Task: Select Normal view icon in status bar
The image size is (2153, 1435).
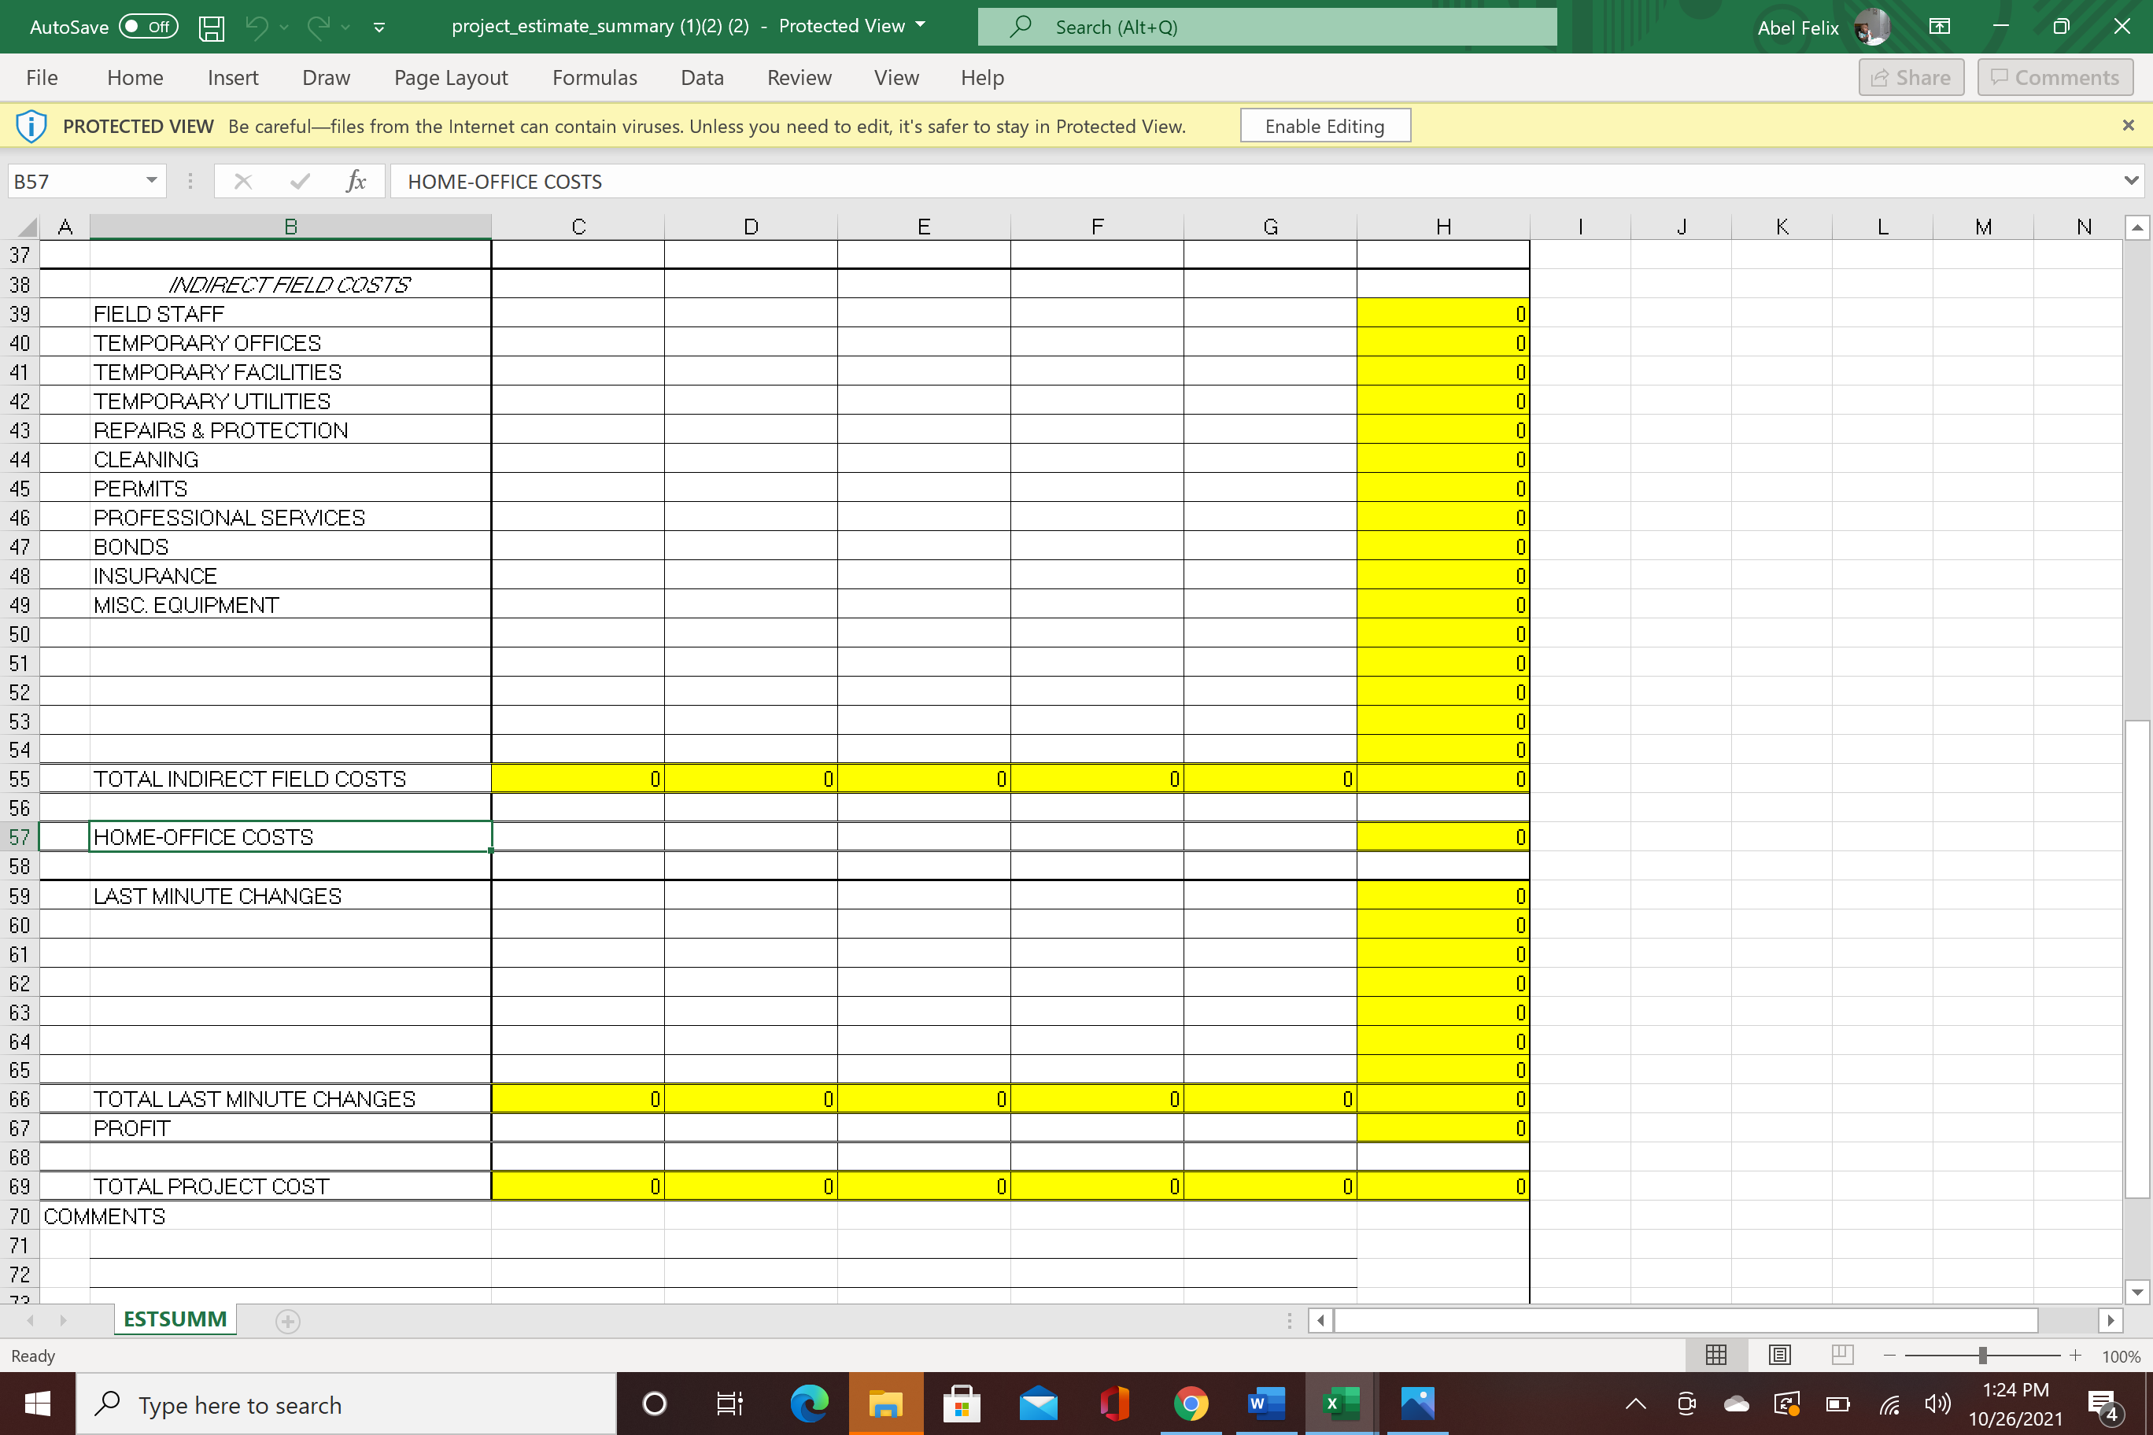Action: (1715, 1356)
